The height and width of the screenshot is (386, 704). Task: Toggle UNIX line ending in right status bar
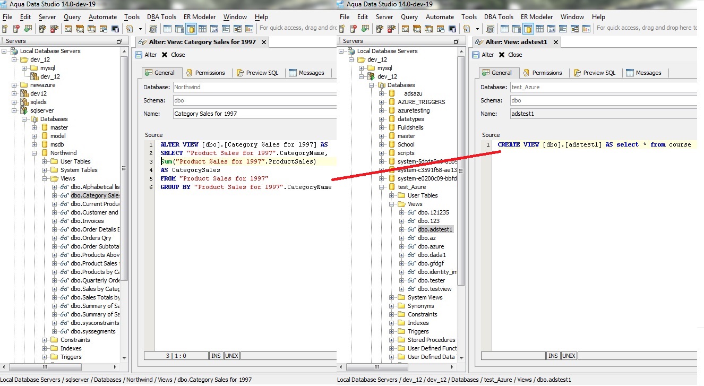[569, 356]
